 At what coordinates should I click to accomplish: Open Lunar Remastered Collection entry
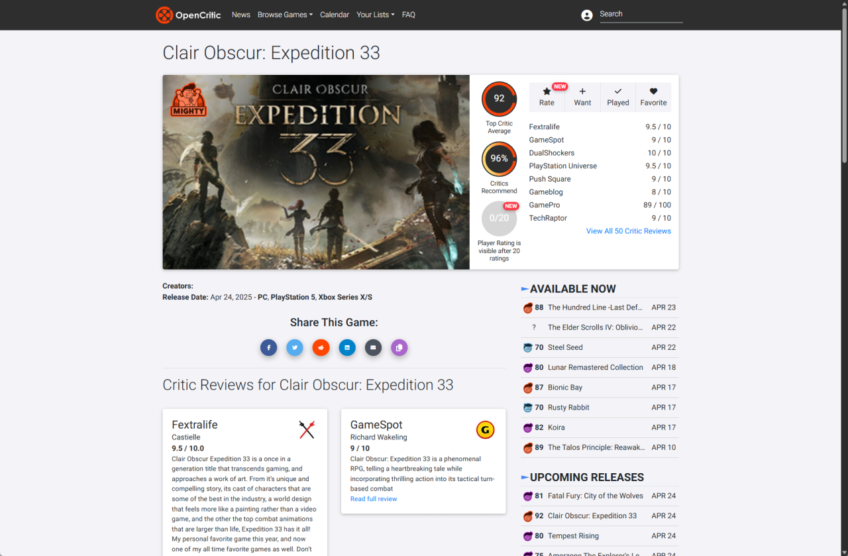[x=596, y=367]
